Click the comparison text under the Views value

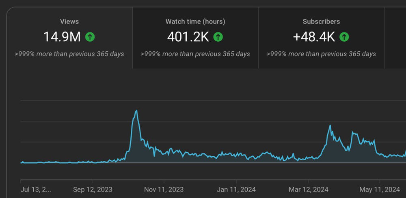[x=69, y=54]
